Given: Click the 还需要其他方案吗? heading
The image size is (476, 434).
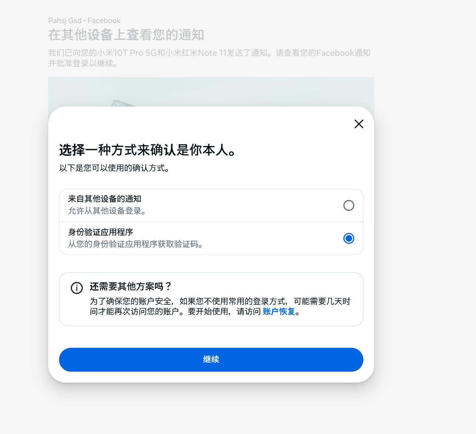Looking at the screenshot, I should (x=131, y=287).
